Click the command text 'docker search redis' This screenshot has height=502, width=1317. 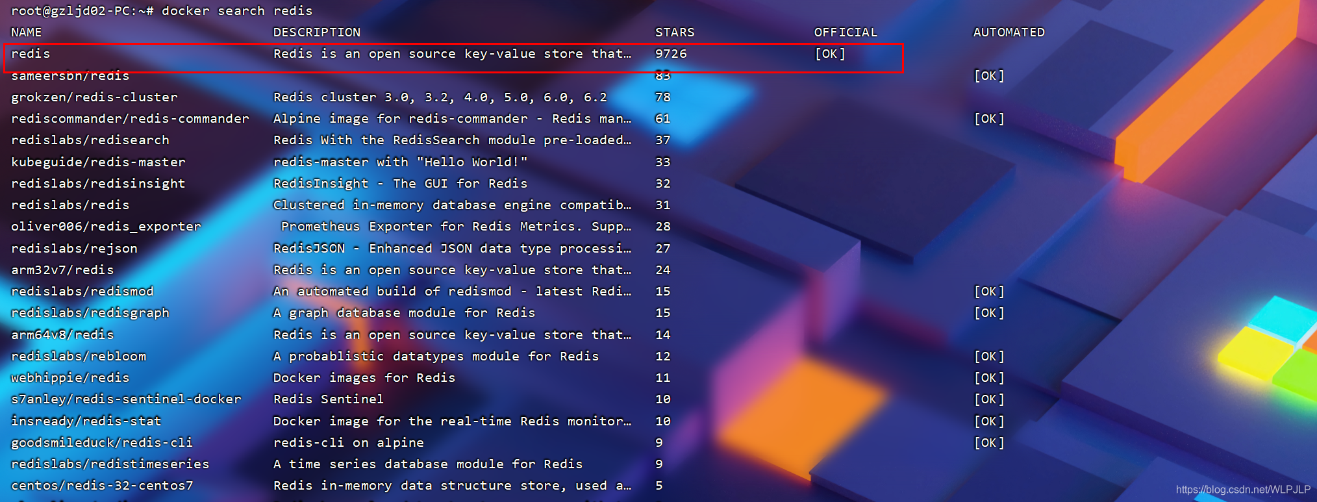pos(237,11)
